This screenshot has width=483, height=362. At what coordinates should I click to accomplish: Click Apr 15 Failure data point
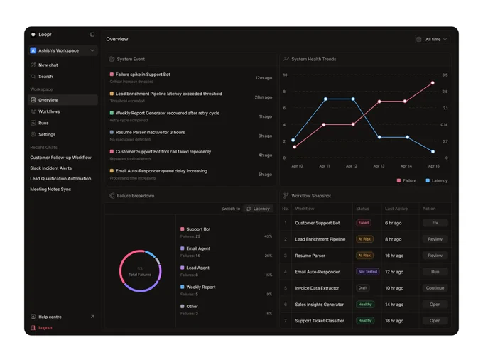click(x=433, y=83)
